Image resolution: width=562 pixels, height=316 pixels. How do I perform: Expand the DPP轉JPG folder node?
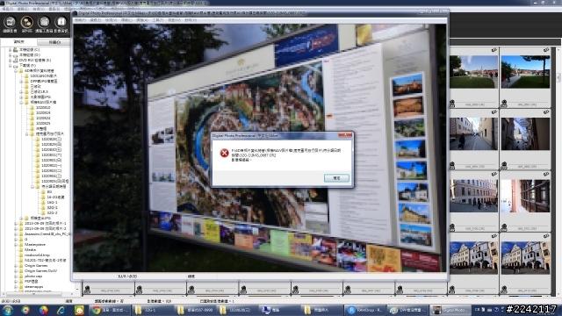point(21,82)
